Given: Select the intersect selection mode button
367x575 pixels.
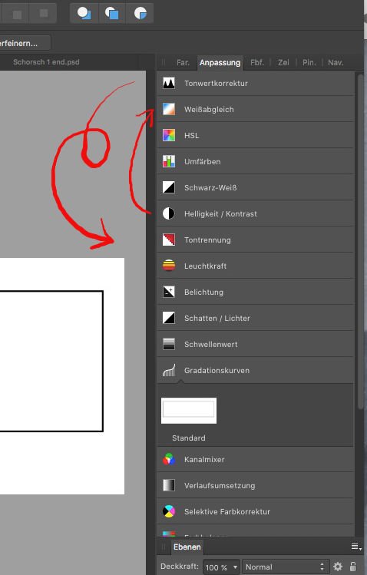Looking at the screenshot, I should 140,14.
